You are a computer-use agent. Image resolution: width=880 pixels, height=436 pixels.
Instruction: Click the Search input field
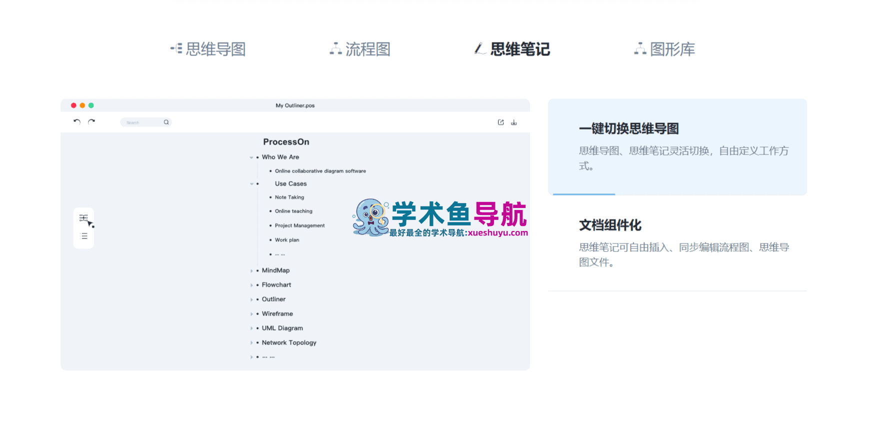[x=145, y=122]
